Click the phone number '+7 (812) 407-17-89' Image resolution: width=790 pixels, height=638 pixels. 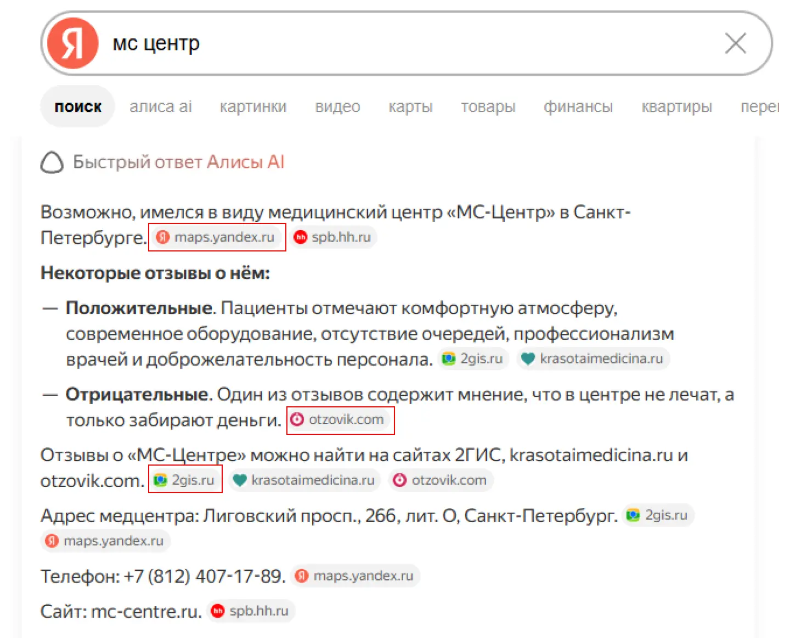203,576
